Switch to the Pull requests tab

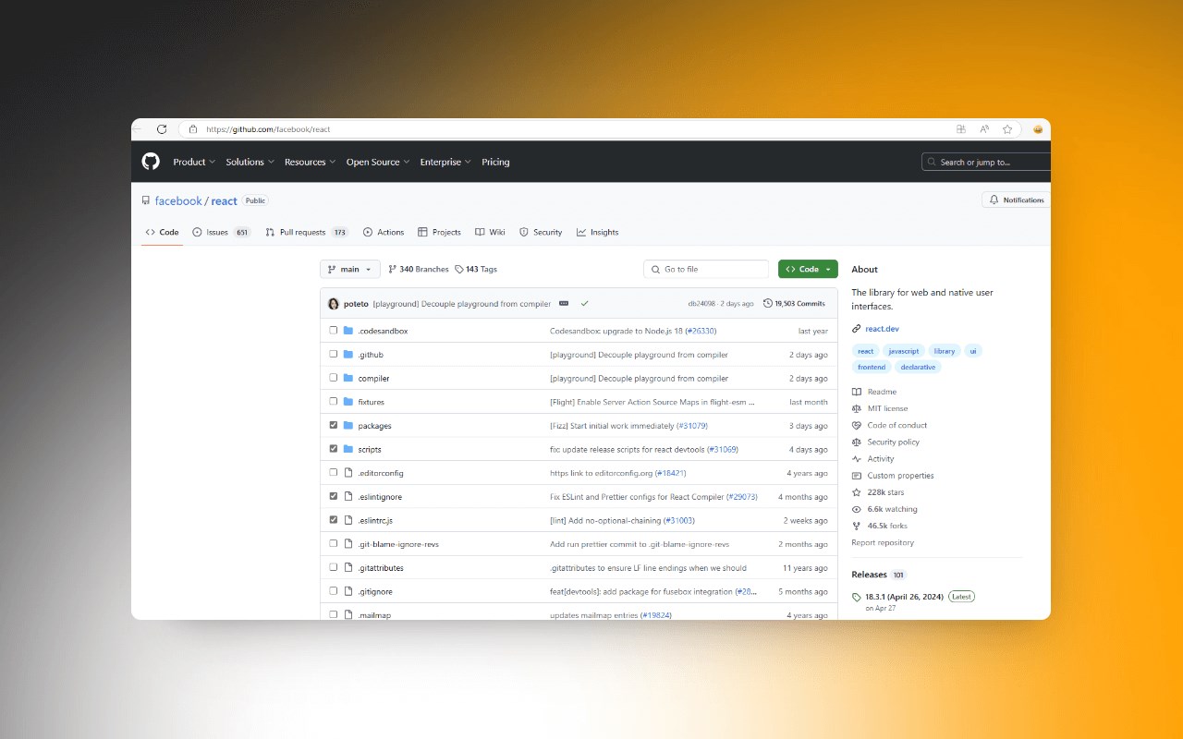pos(307,232)
